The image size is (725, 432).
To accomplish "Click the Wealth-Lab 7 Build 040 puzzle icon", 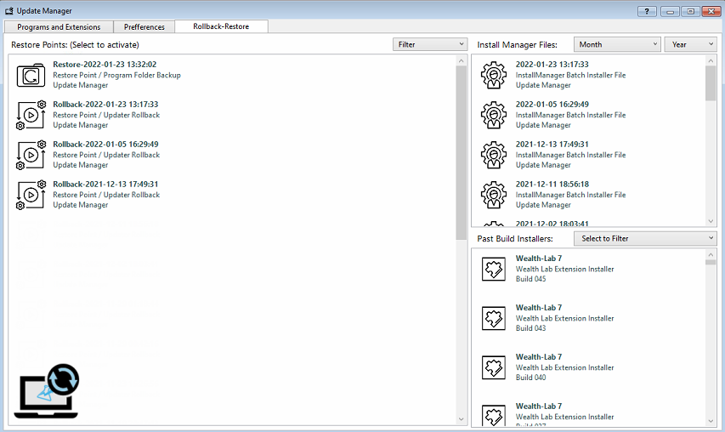I will point(494,367).
